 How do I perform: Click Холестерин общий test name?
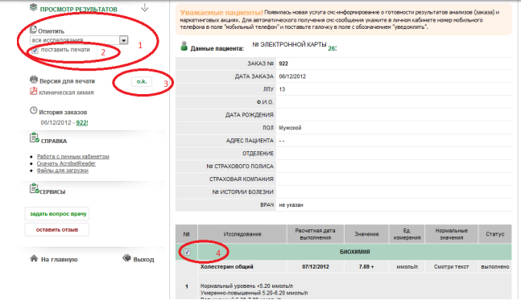226,267
